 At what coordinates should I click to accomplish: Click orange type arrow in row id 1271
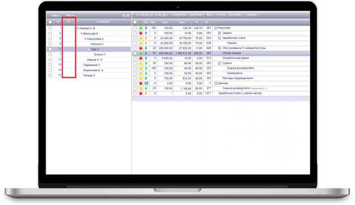coord(146,93)
